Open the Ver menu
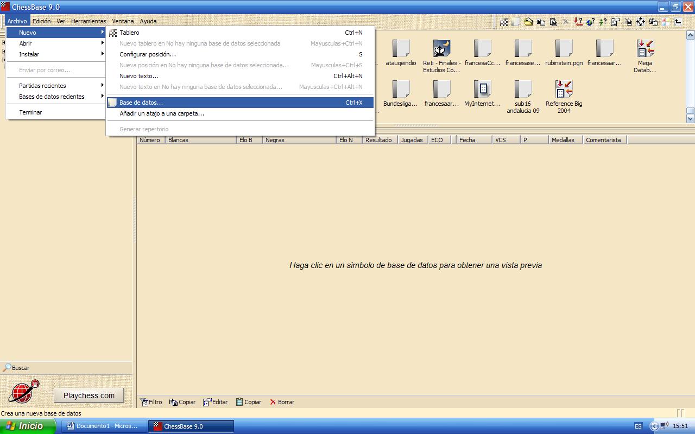This screenshot has width=695, height=434. point(61,21)
